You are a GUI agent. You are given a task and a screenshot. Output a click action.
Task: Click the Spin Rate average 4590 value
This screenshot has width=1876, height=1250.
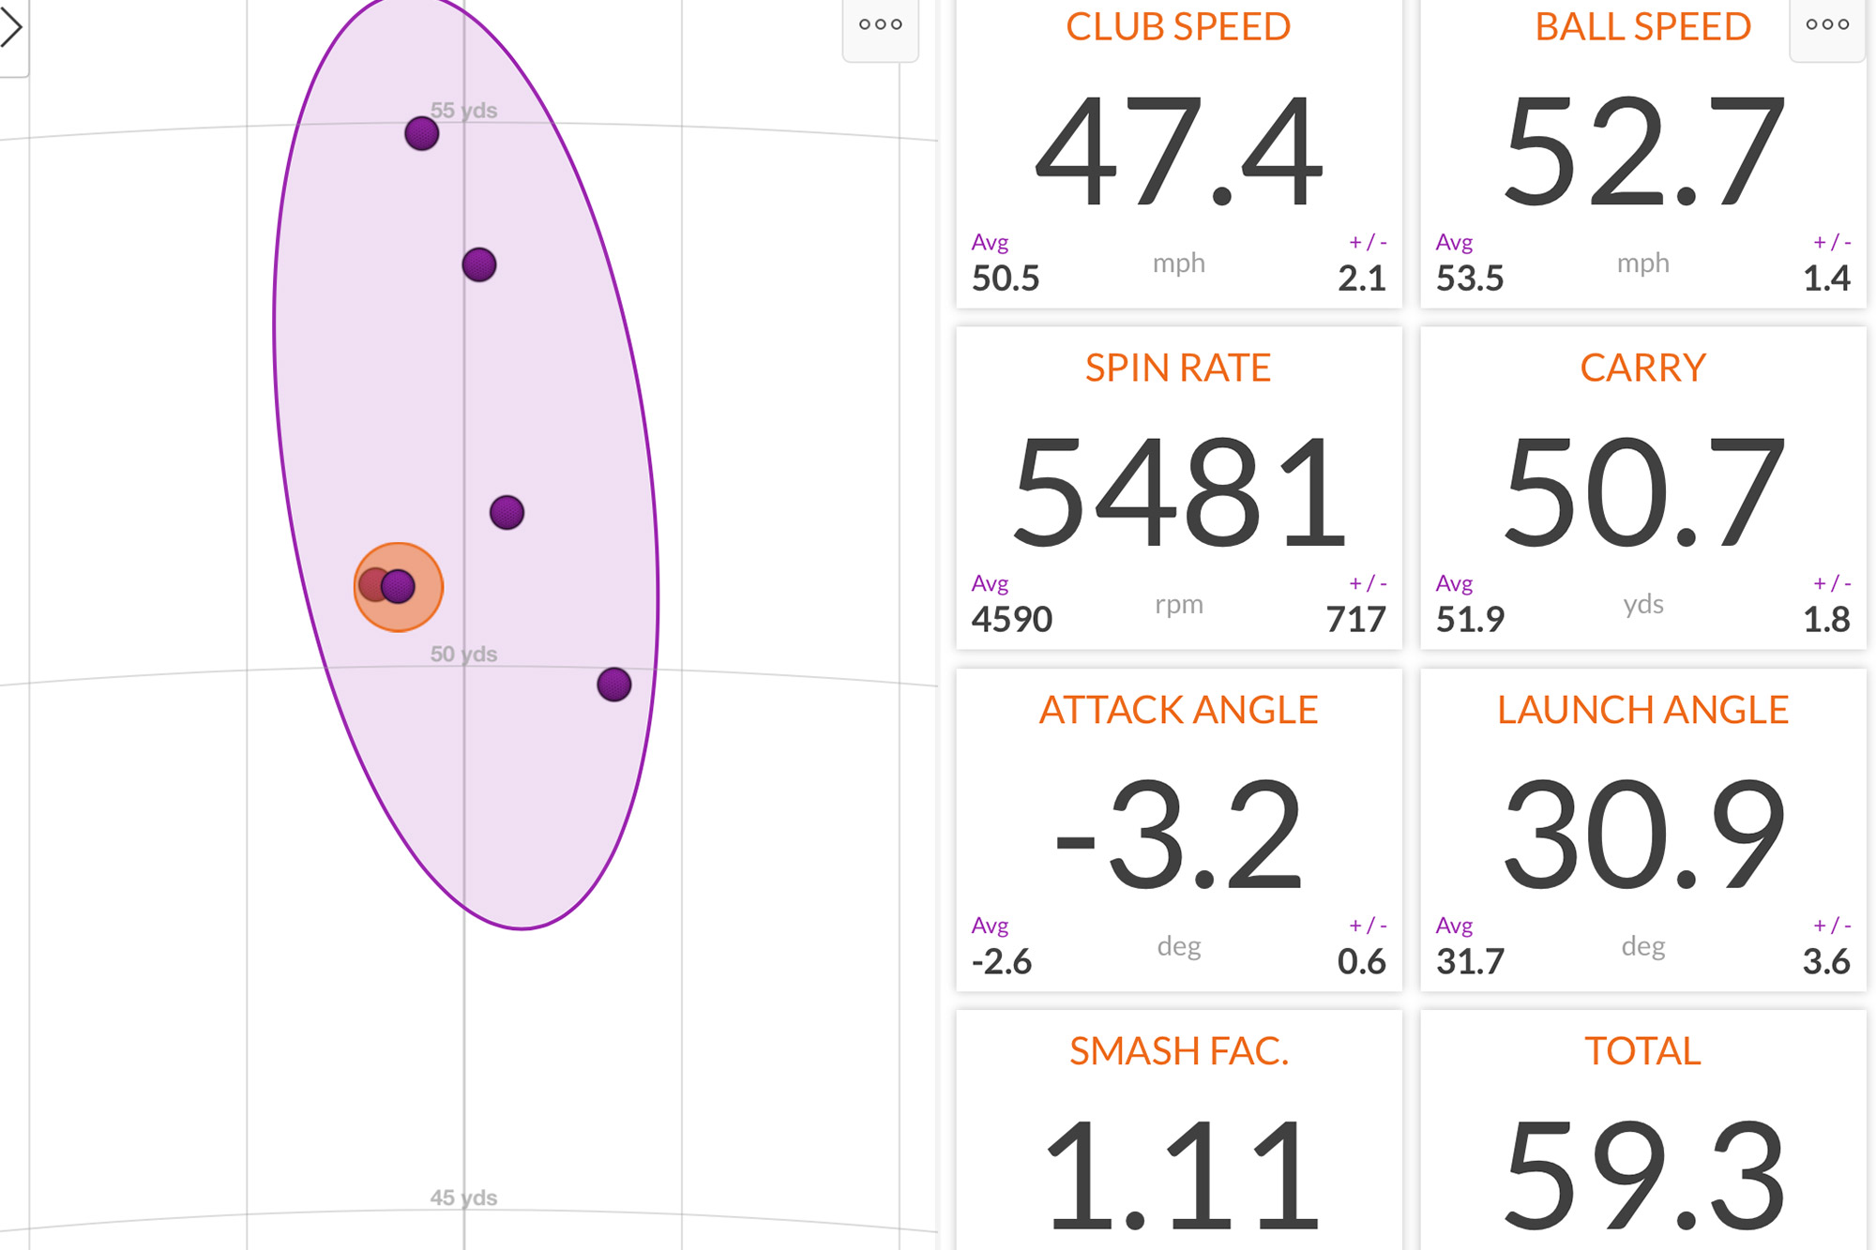tap(1011, 620)
